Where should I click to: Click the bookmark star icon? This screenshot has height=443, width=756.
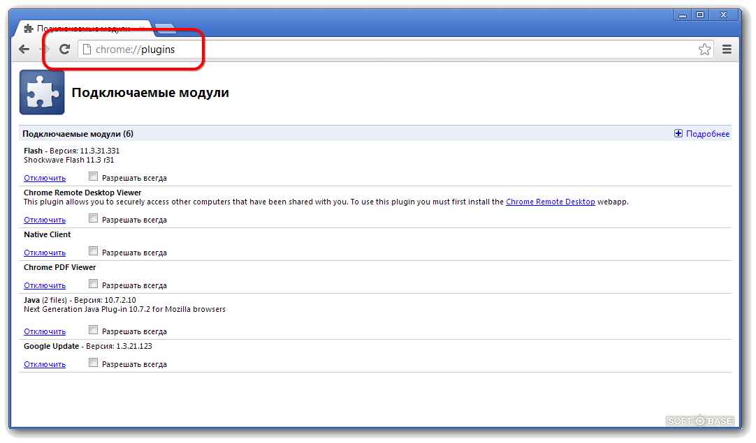click(704, 49)
